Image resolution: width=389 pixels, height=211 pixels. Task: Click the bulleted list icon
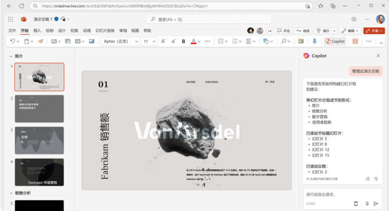pos(221,41)
